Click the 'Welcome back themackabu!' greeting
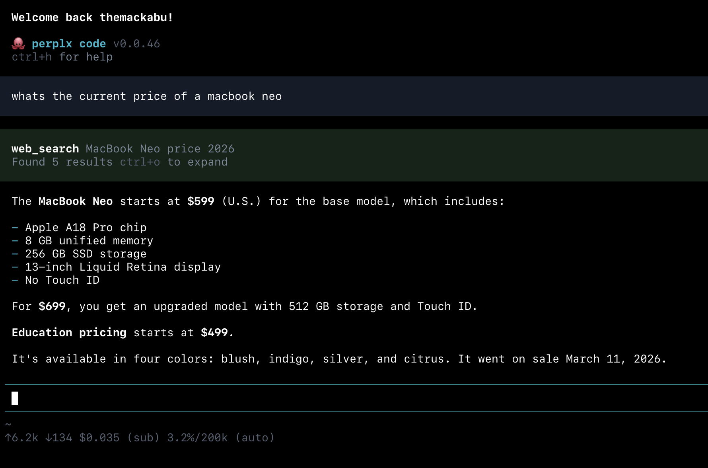Screen dimensions: 708x468 [x=92, y=18]
